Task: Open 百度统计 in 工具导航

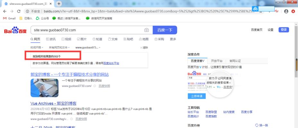Action: 193,116
